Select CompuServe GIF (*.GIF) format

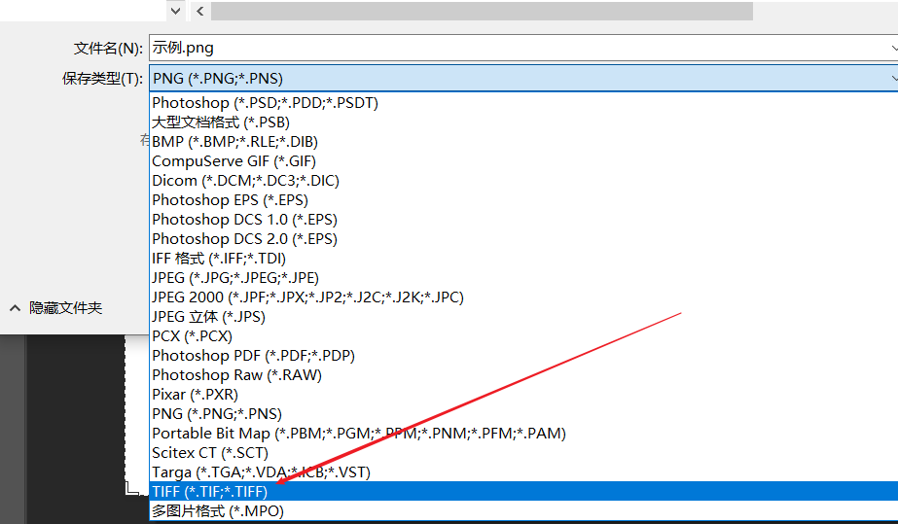(x=523, y=161)
